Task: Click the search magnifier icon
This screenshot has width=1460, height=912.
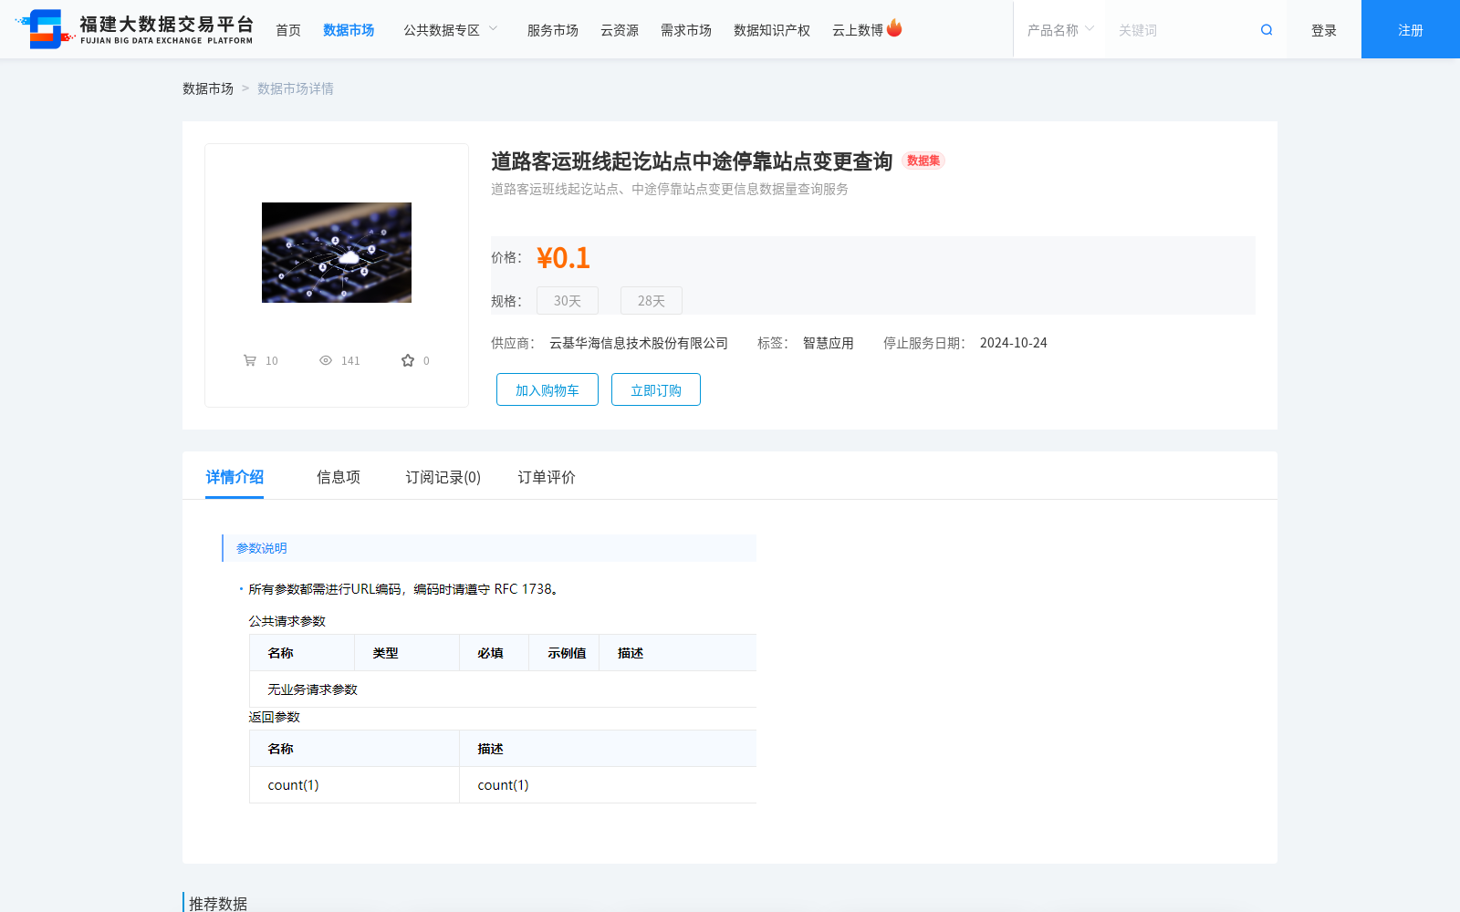Action: point(1266,29)
